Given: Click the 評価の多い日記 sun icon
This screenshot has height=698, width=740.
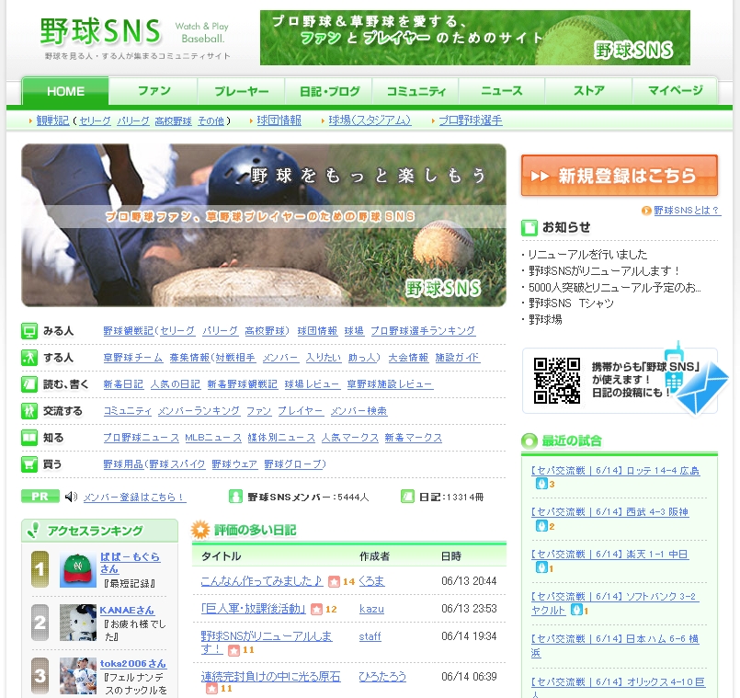Looking at the screenshot, I should pyautogui.click(x=200, y=530).
